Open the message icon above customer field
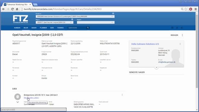The image size is (199, 112). coord(113,13)
